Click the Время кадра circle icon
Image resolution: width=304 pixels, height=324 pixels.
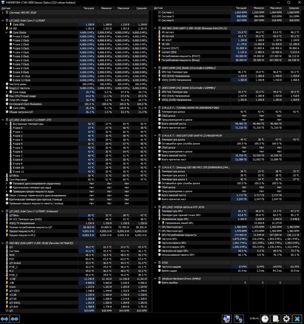(159, 271)
